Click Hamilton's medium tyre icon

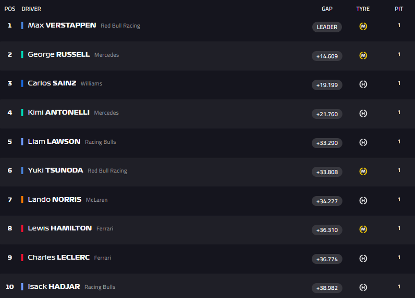coord(363,229)
